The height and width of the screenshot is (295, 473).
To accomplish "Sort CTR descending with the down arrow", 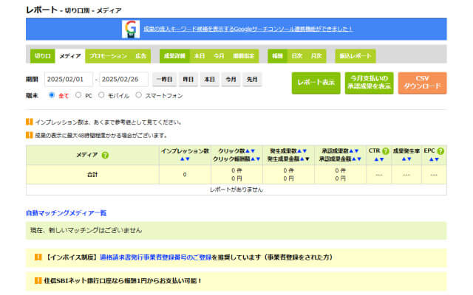I will (381, 159).
